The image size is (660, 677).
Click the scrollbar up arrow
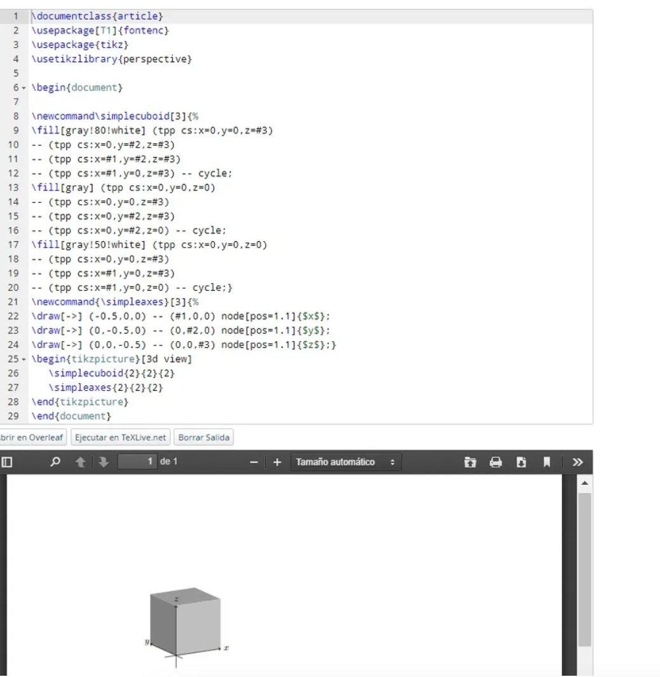584,483
